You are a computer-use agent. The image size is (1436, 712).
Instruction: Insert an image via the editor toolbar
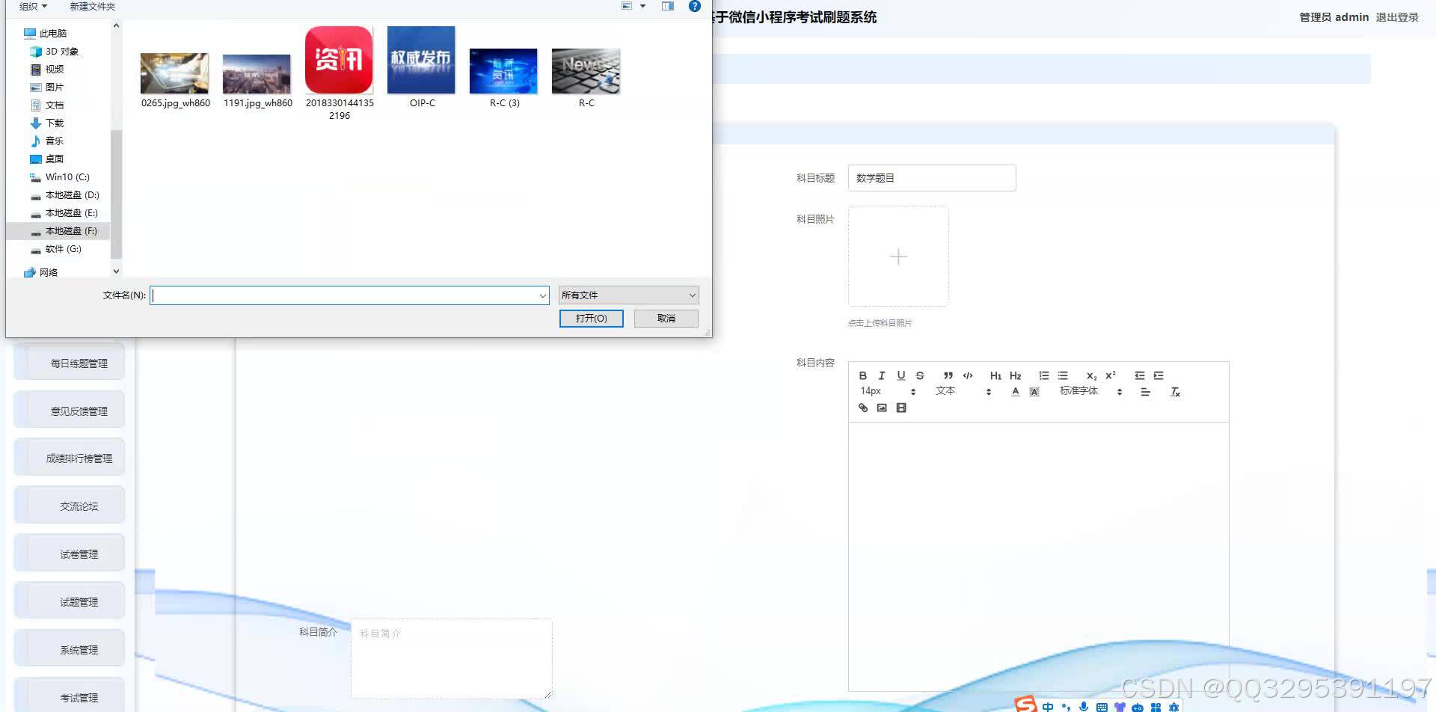pyautogui.click(x=883, y=408)
